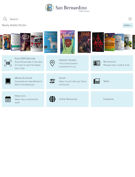The height and width of the screenshot is (177, 135).
Task: Open eBooks & eAudio tile
Action: pos(23,81)
